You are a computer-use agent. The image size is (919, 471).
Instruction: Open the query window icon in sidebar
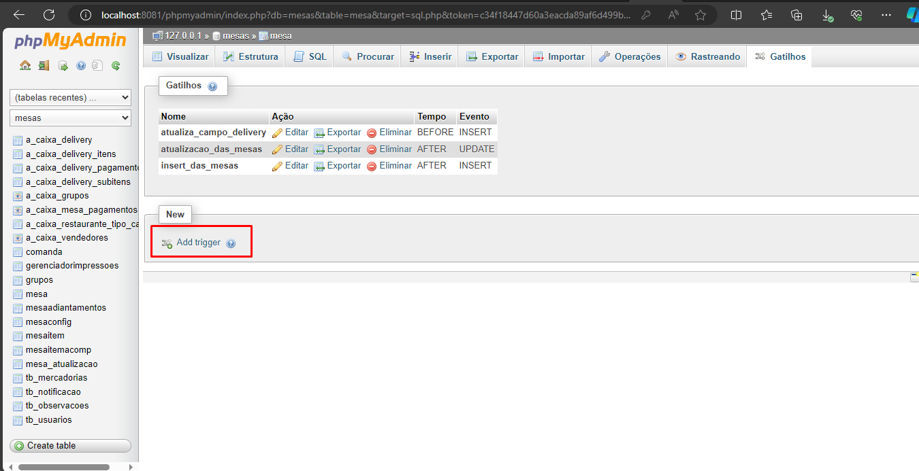63,66
